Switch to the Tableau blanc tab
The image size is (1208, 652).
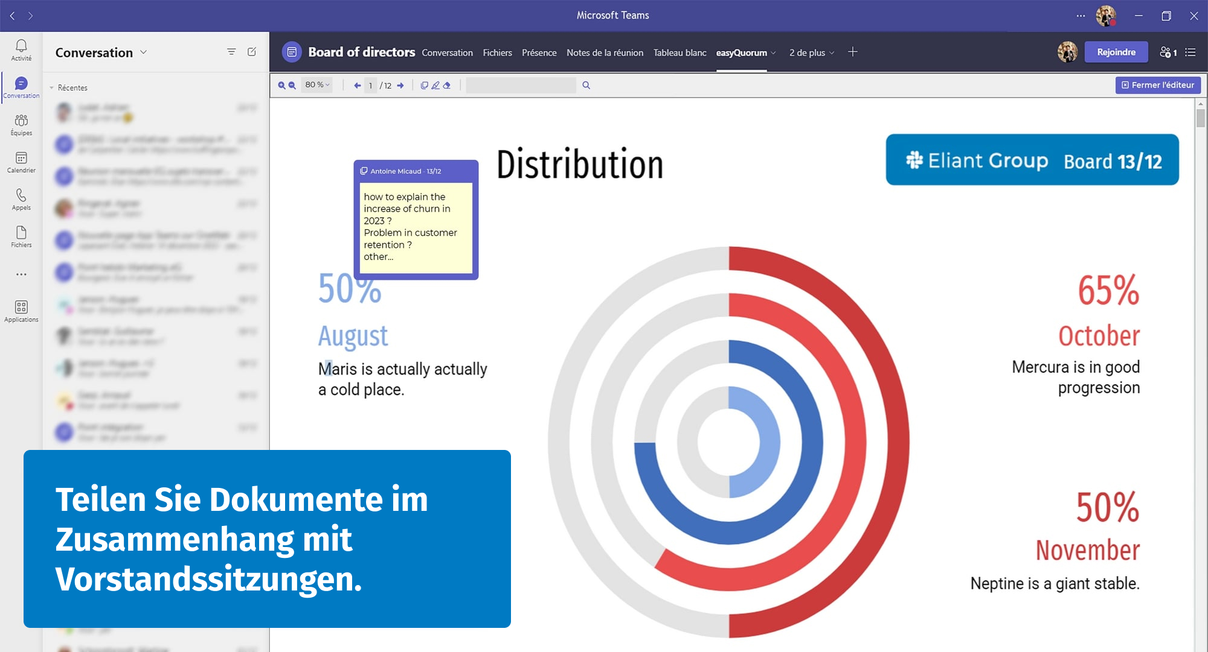pyautogui.click(x=679, y=53)
